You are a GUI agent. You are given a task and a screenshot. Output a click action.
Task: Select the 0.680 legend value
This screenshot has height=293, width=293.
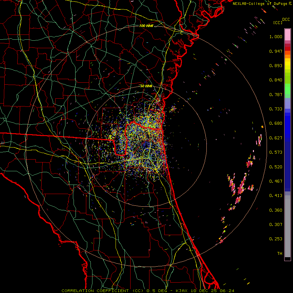click(276, 123)
